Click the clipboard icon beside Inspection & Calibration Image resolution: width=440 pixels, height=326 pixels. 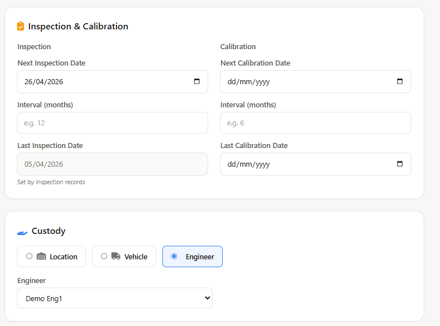pos(20,26)
